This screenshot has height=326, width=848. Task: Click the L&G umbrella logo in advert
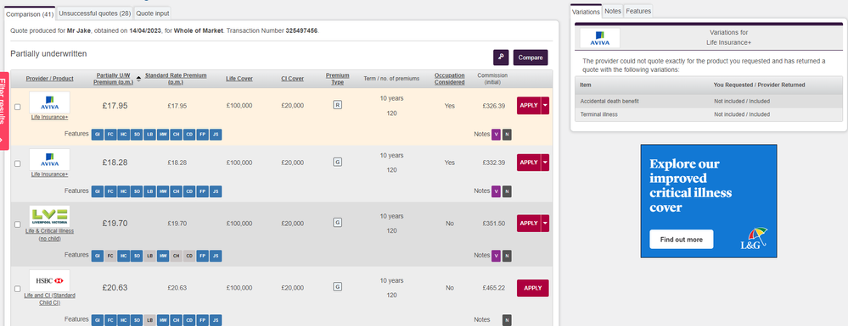[x=754, y=239]
